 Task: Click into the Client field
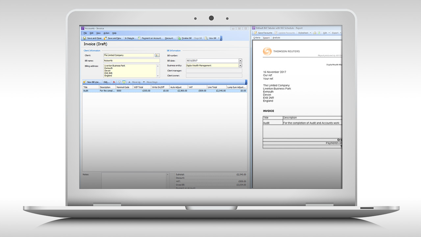(x=129, y=55)
